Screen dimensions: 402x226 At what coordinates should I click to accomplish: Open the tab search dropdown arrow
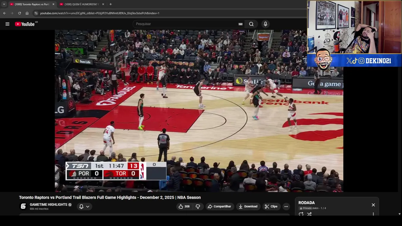click(x=4, y=4)
